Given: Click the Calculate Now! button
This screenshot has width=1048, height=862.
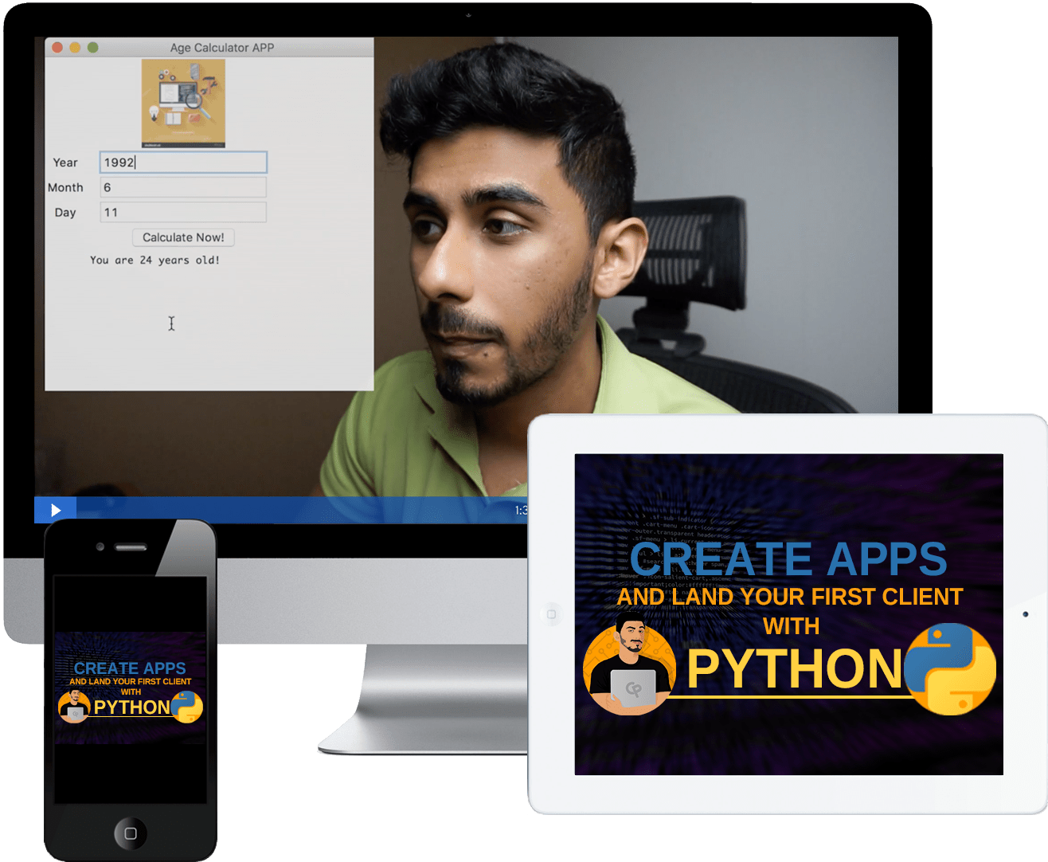Looking at the screenshot, I should click(x=183, y=237).
